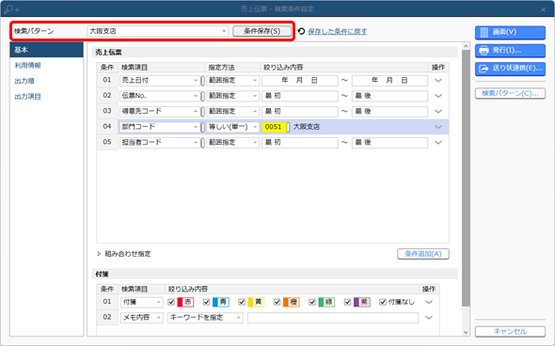Viewport: 555px width, 346px height.
Task: Close the 検索条件設定 dialog
Action: tap(544, 9)
